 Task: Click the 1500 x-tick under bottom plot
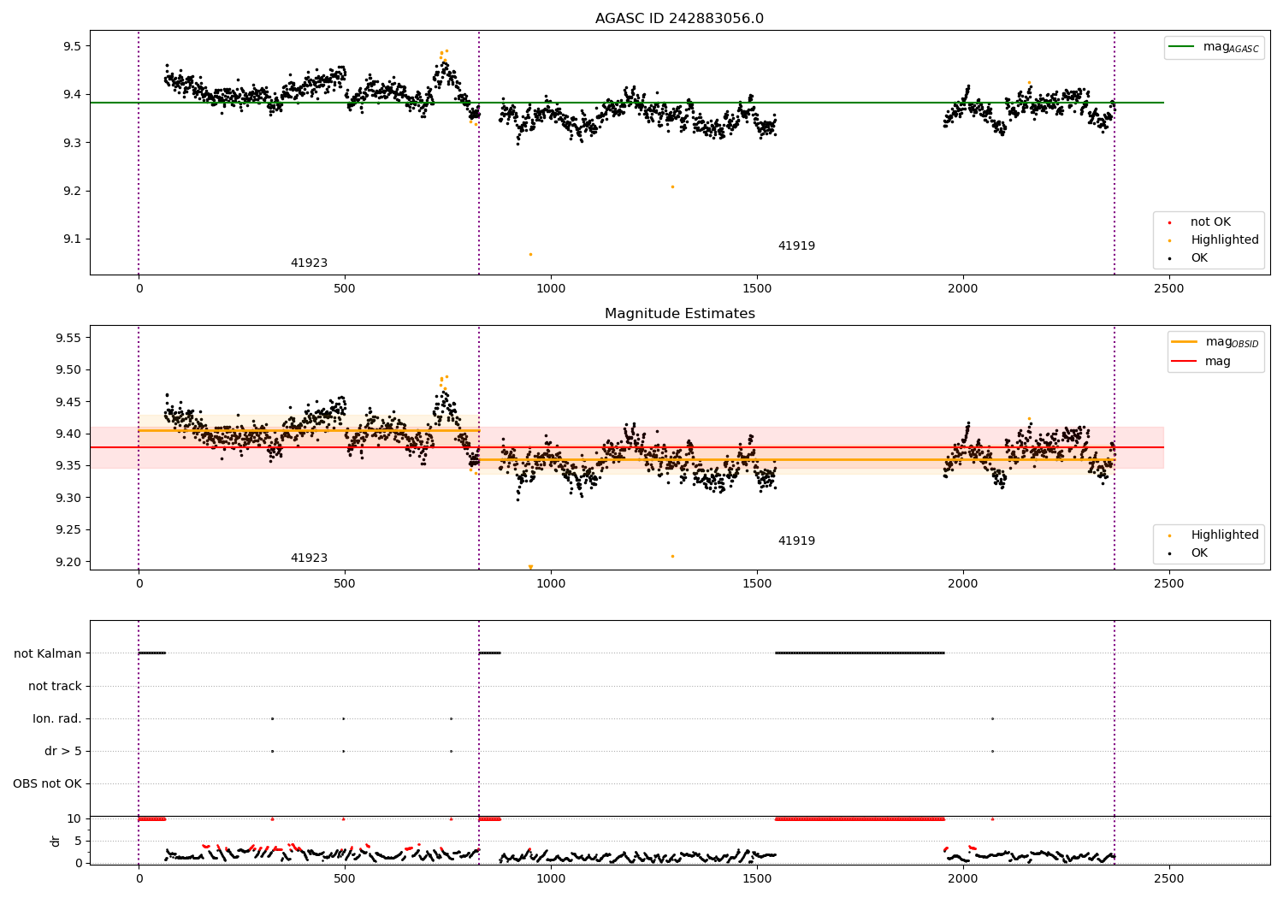[x=757, y=879]
